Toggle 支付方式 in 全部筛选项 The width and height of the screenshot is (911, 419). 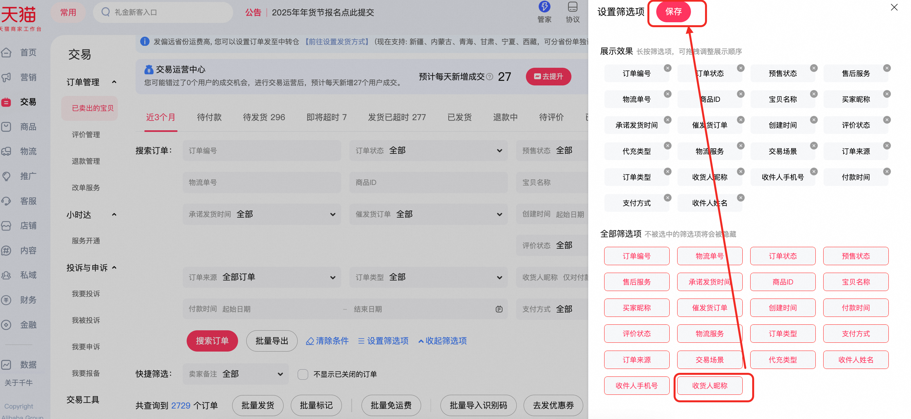tap(856, 334)
